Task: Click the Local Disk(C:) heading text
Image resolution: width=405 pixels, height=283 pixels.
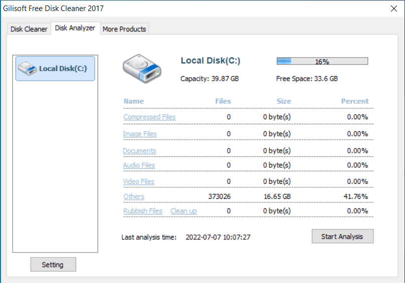Action: pos(210,61)
